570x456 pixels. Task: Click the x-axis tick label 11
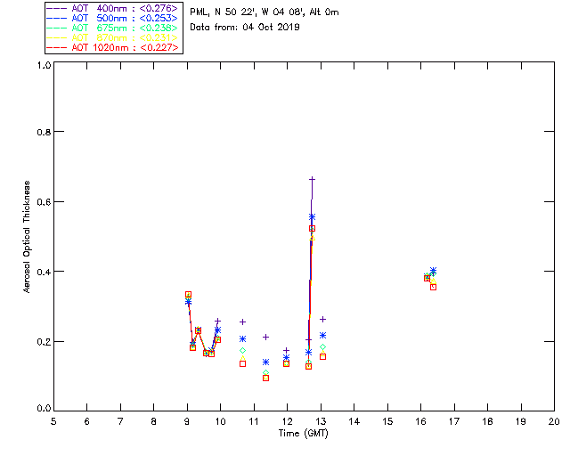pyautogui.click(x=254, y=421)
